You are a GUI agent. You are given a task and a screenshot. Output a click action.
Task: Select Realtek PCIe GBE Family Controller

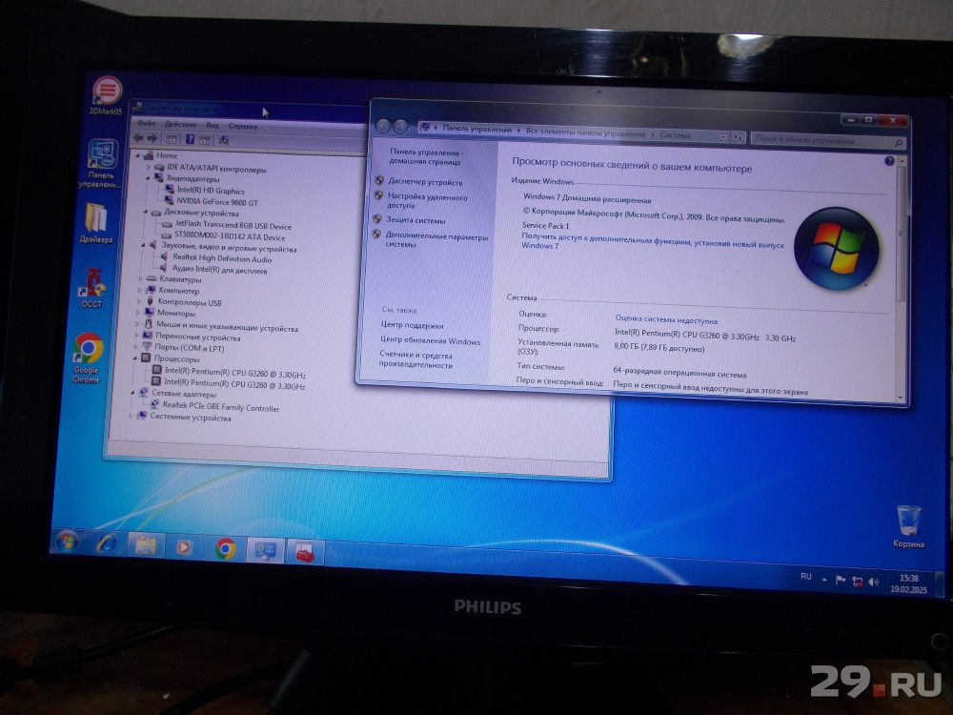click(221, 407)
